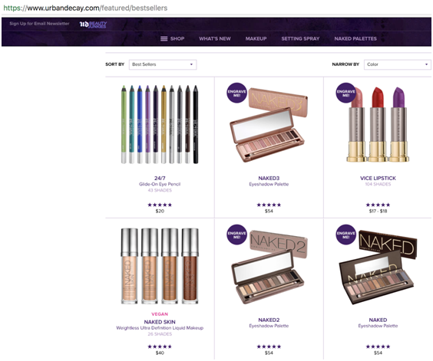Image resolution: width=433 pixels, height=361 pixels.
Task: Open the NAKED3 Eyeshadow Palette product link
Action: click(x=269, y=181)
